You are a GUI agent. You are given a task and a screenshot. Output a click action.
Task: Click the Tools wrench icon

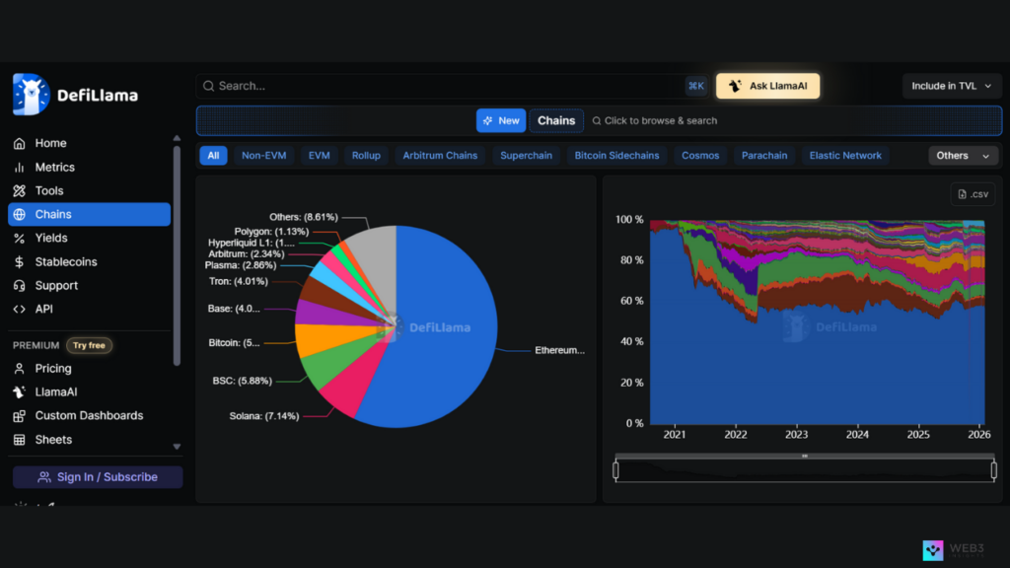19,191
